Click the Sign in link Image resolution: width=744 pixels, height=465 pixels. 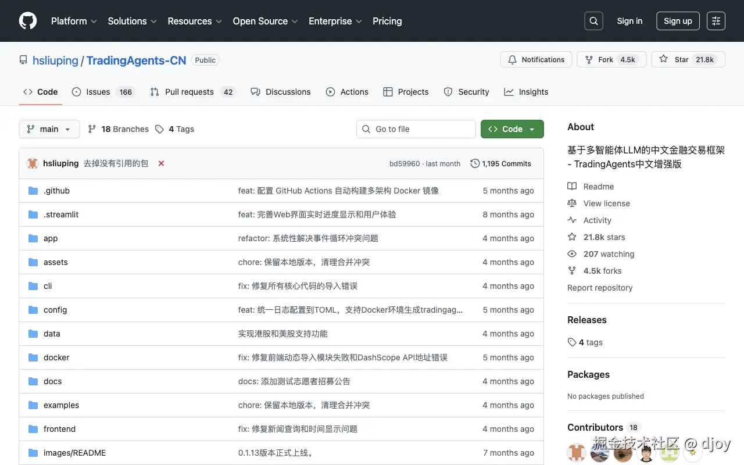point(629,21)
